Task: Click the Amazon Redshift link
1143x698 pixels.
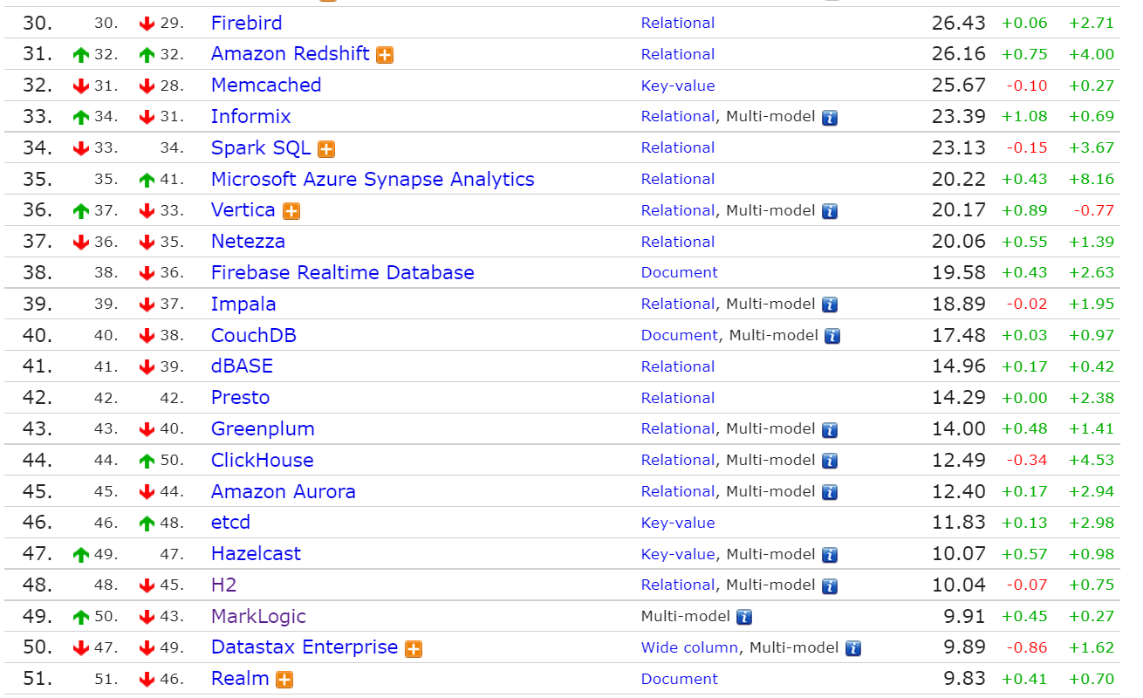Action: pos(291,54)
